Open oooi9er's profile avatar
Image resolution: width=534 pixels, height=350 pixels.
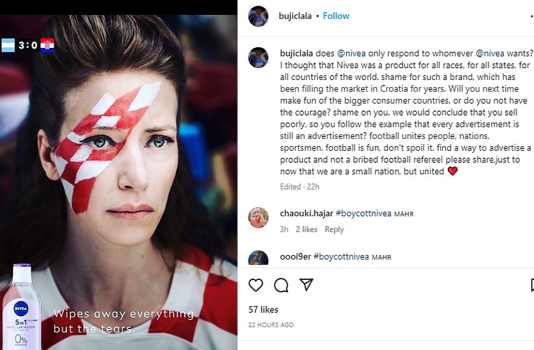[258, 258]
